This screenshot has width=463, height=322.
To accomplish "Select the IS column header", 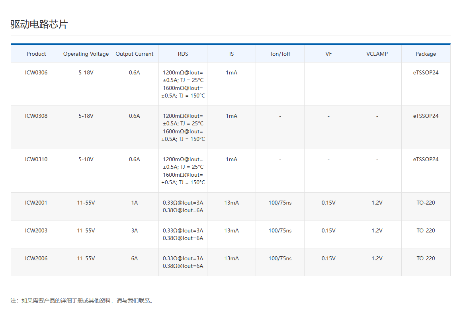I will [231, 54].
